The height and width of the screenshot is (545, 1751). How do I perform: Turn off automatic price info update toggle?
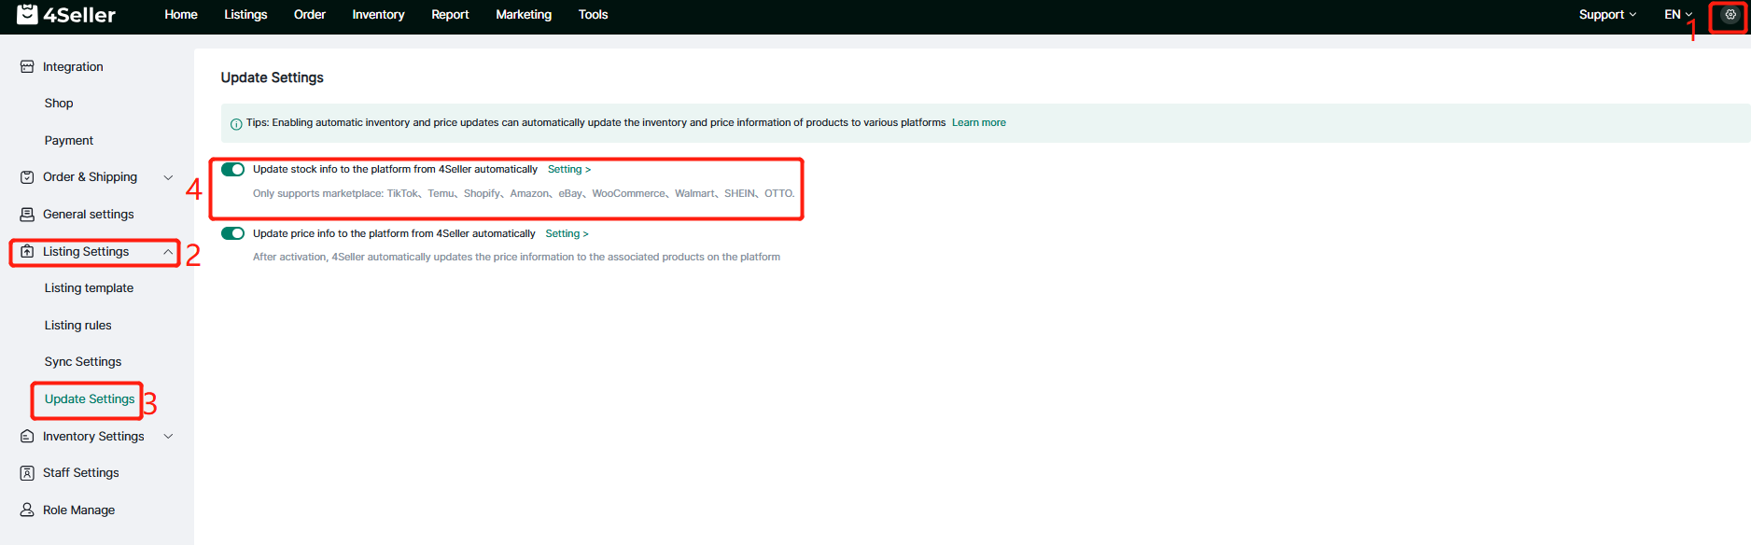(232, 234)
